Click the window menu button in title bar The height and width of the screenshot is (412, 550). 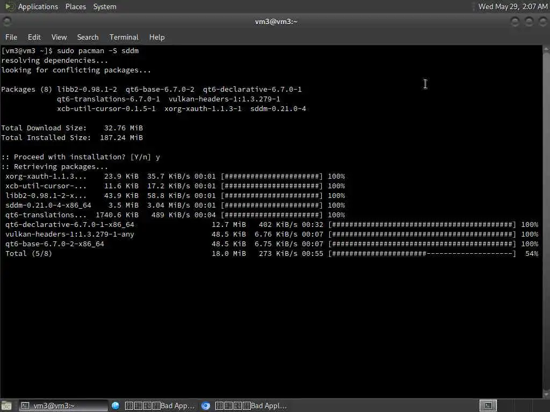coord(6,21)
